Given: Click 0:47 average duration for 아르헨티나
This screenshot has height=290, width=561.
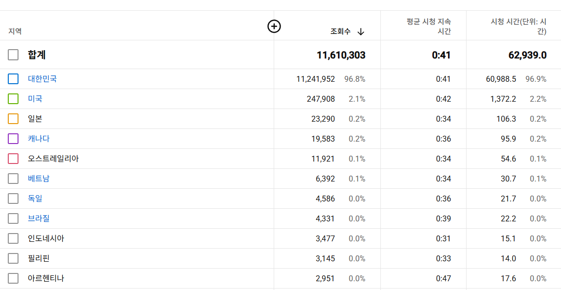Looking at the screenshot, I should click(x=444, y=278).
